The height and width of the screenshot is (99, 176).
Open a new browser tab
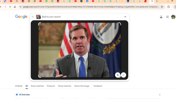[157, 1]
